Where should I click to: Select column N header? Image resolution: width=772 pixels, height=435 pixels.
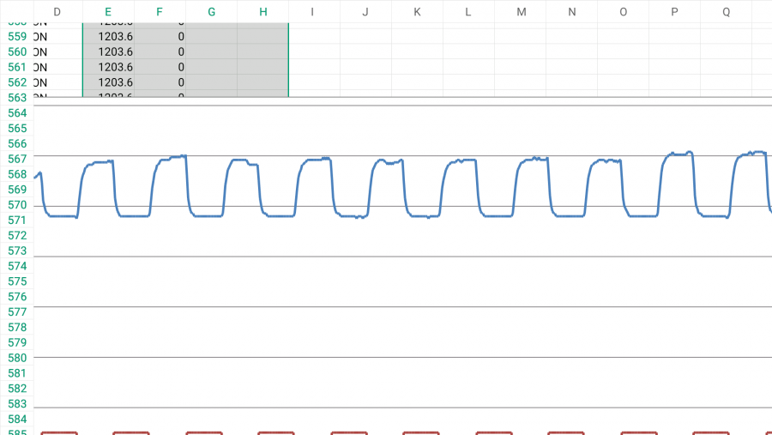pyautogui.click(x=571, y=12)
